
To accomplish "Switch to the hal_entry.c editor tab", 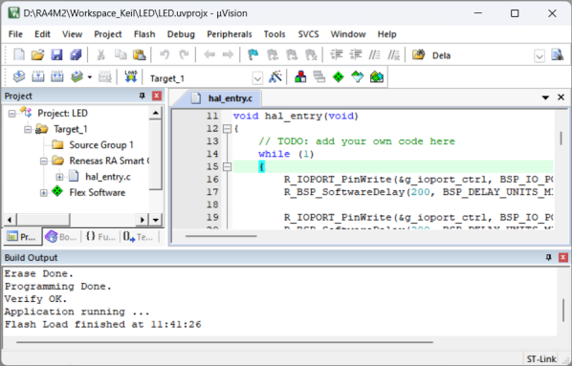I will click(x=222, y=98).
